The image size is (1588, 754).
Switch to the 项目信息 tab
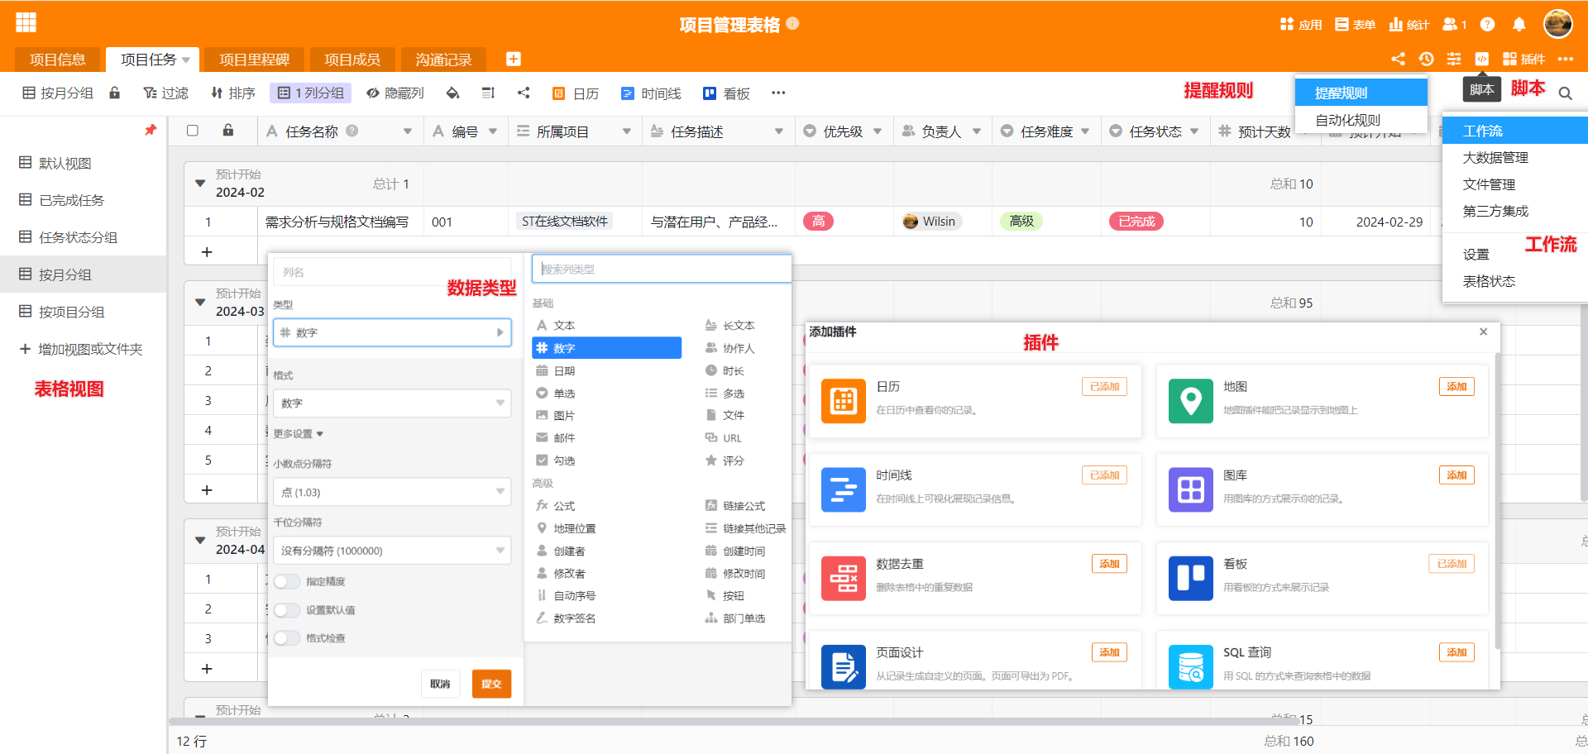tap(57, 60)
